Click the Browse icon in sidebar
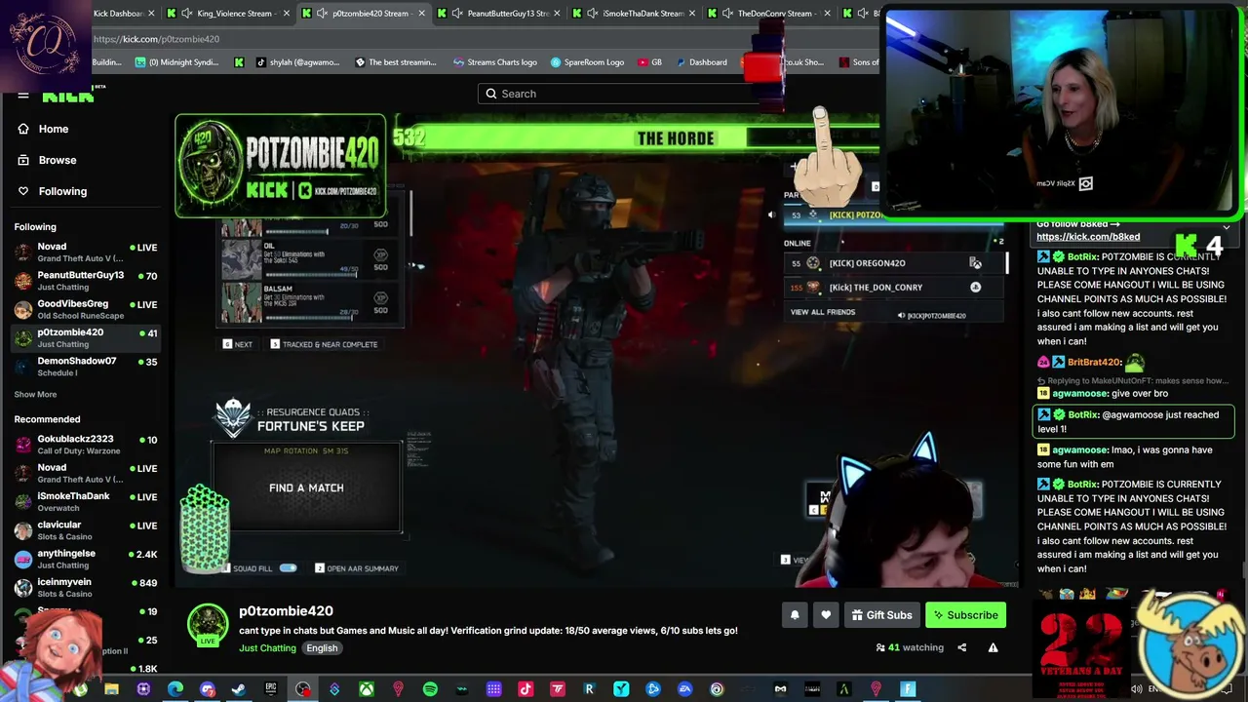Image resolution: width=1248 pixels, height=702 pixels. click(x=23, y=160)
